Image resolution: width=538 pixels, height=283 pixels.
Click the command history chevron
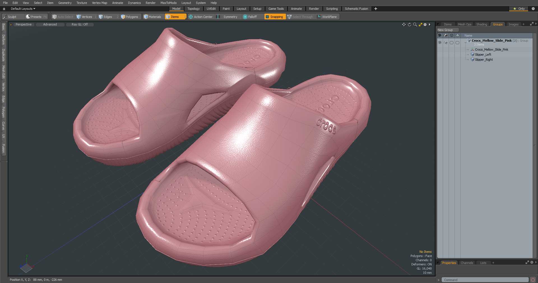click(x=439, y=280)
